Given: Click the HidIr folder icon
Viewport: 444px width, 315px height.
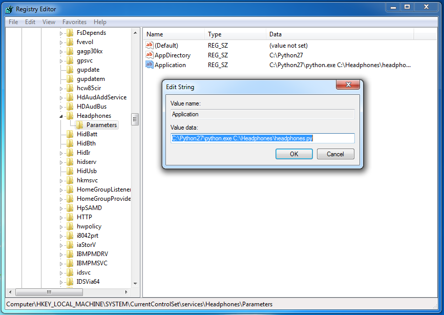Looking at the screenshot, I should click(x=70, y=153).
